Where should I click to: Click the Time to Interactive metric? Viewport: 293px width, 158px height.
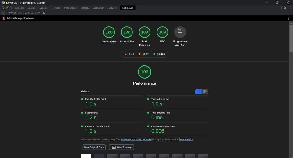(178, 102)
